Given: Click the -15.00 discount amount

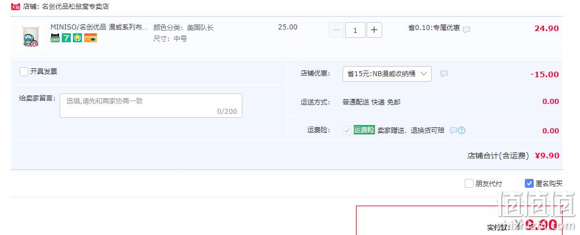Looking at the screenshot, I should (x=544, y=74).
